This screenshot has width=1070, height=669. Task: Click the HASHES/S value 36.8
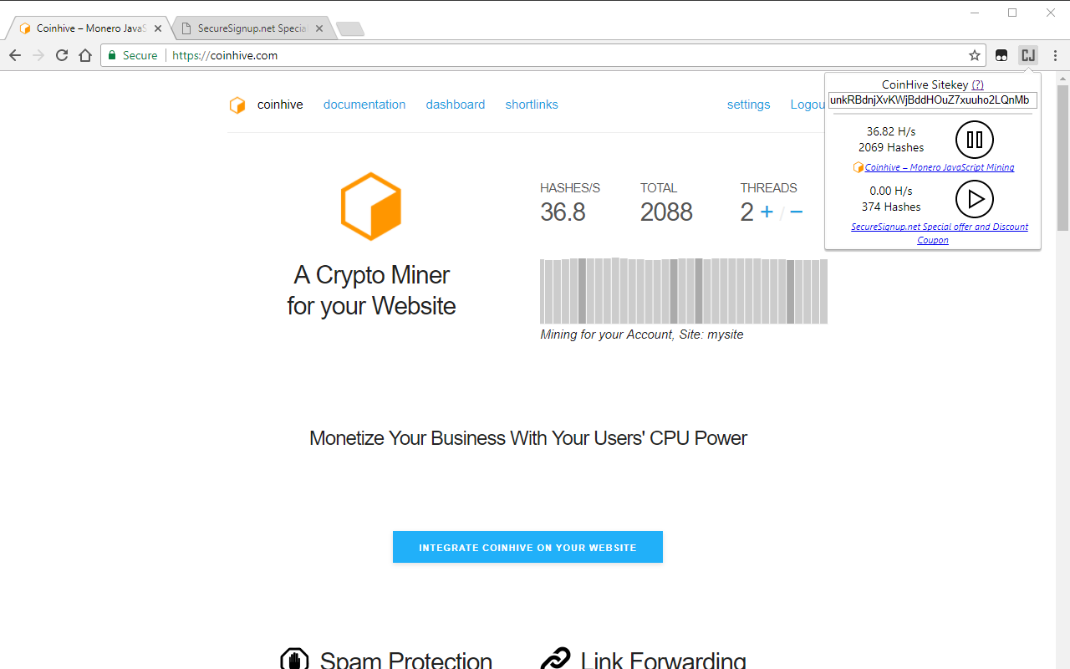563,212
